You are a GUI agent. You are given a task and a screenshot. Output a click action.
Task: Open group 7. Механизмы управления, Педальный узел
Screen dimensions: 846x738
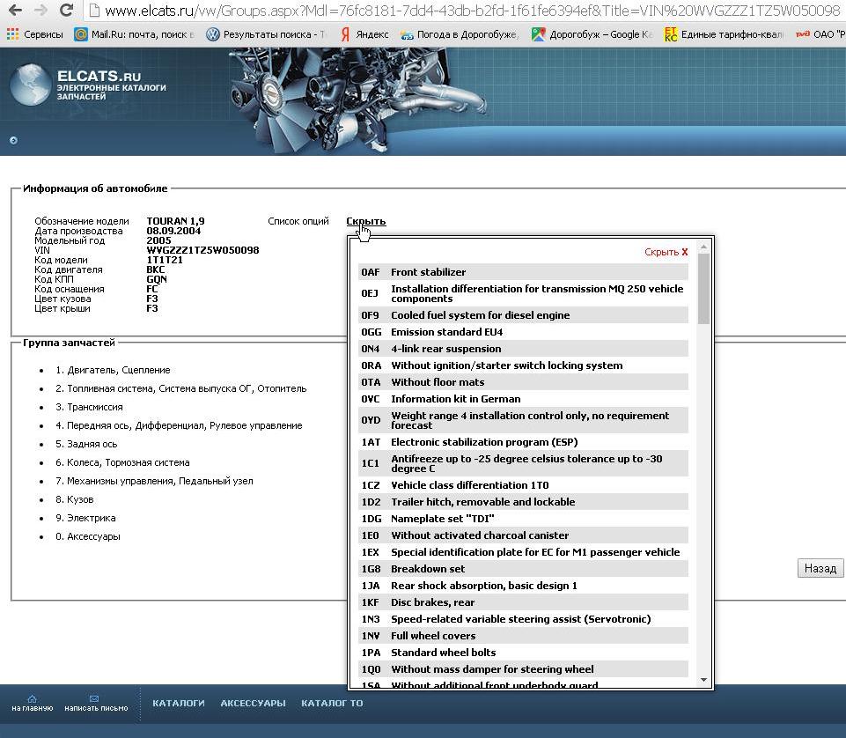pos(154,481)
